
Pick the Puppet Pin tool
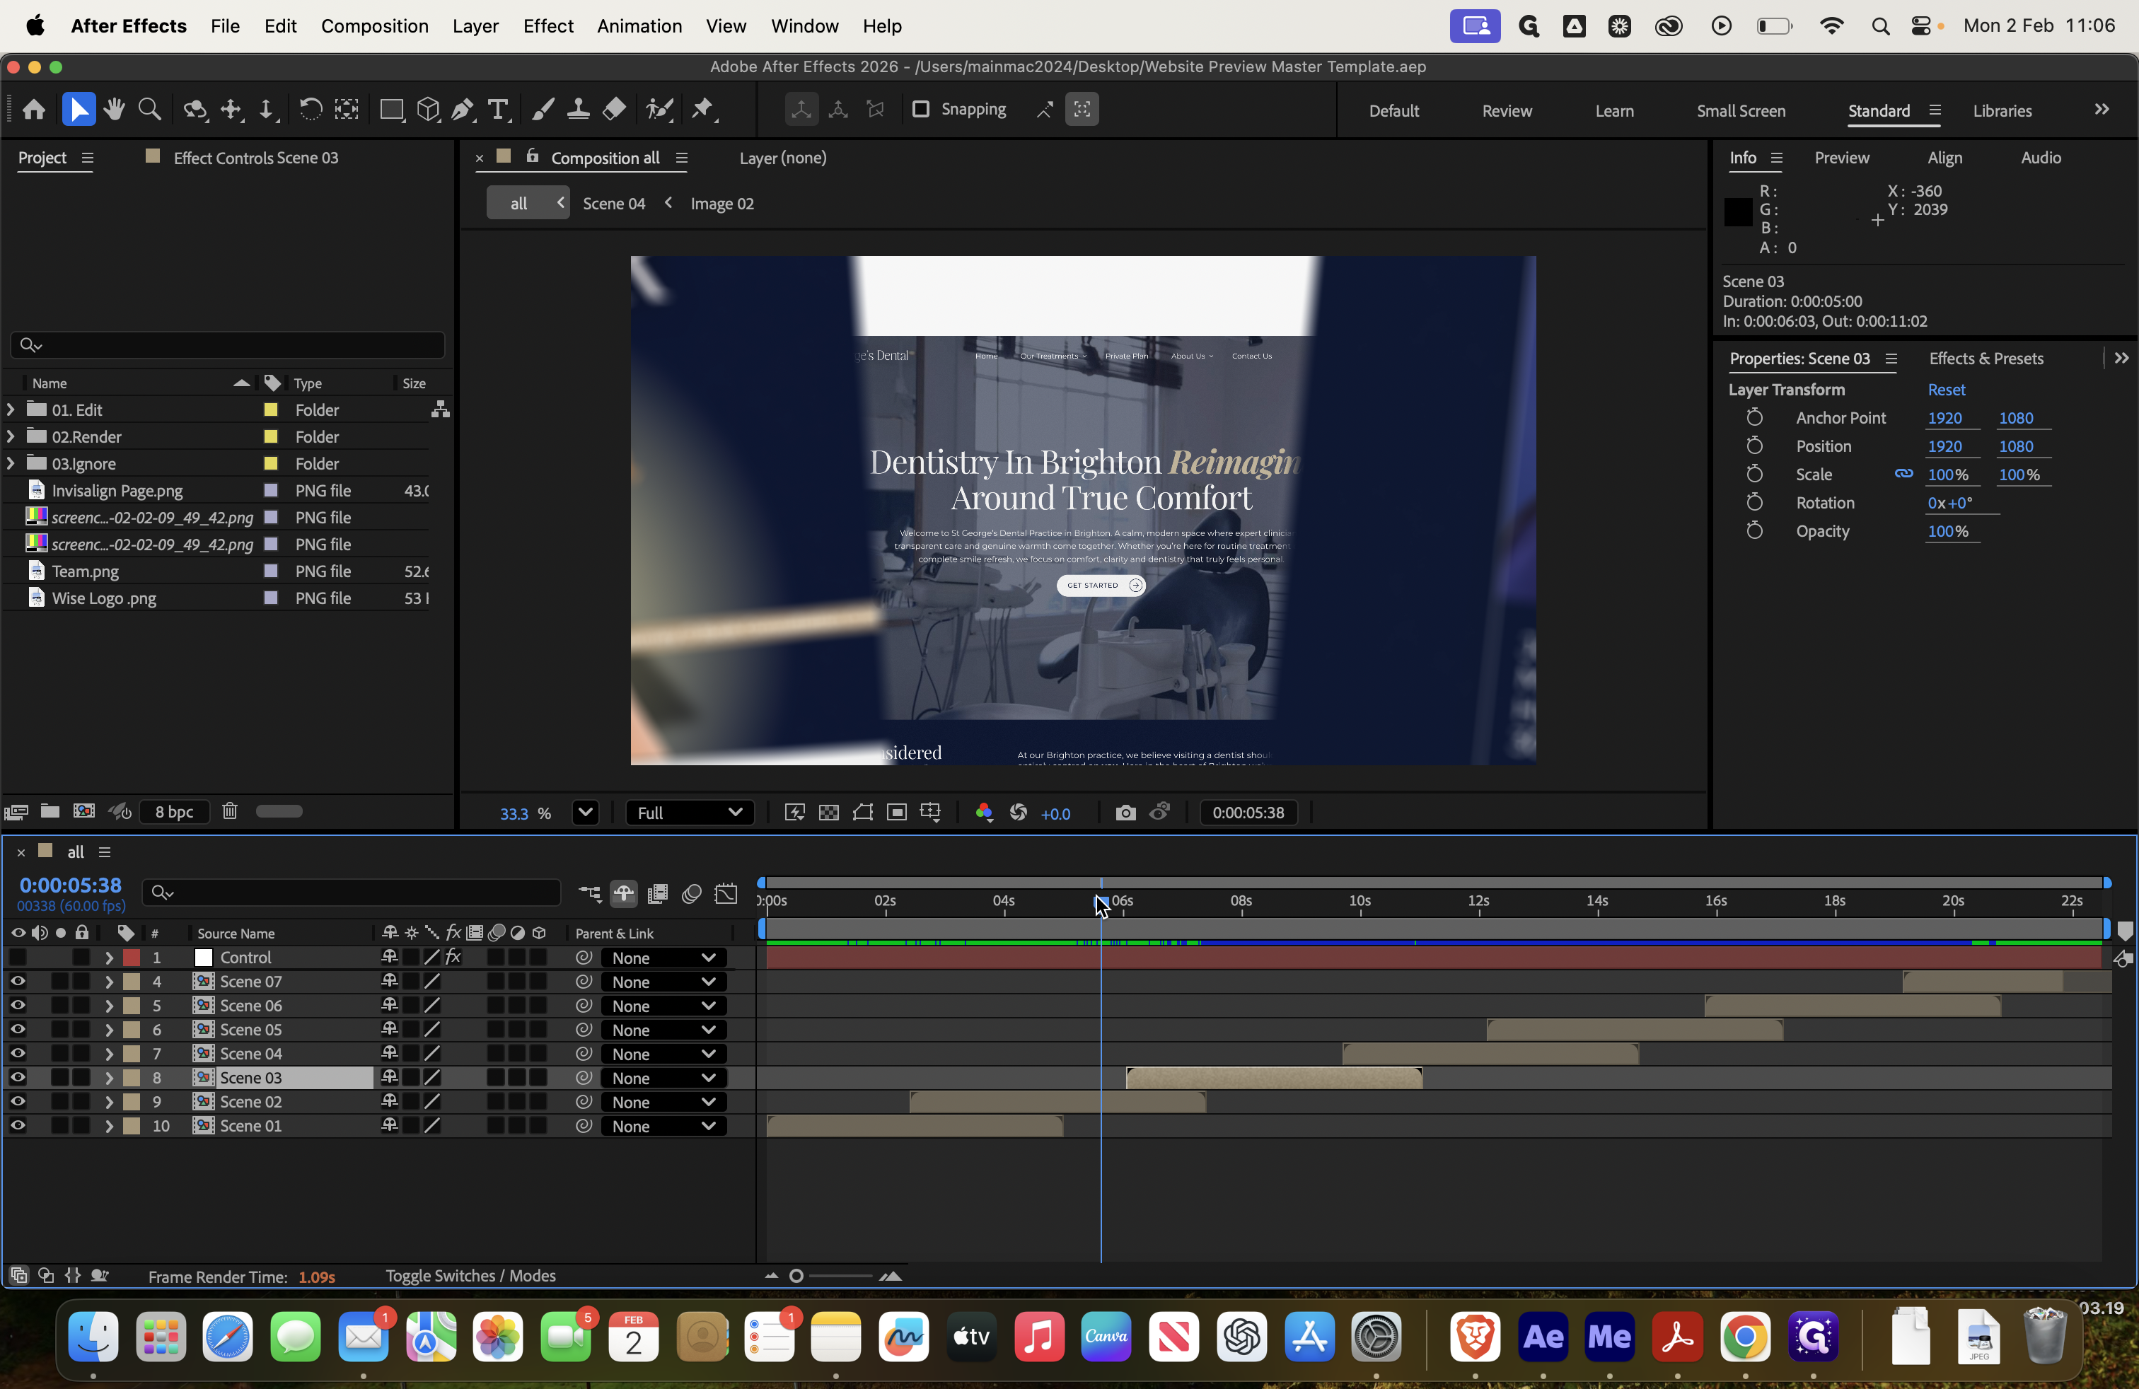pyautogui.click(x=703, y=110)
